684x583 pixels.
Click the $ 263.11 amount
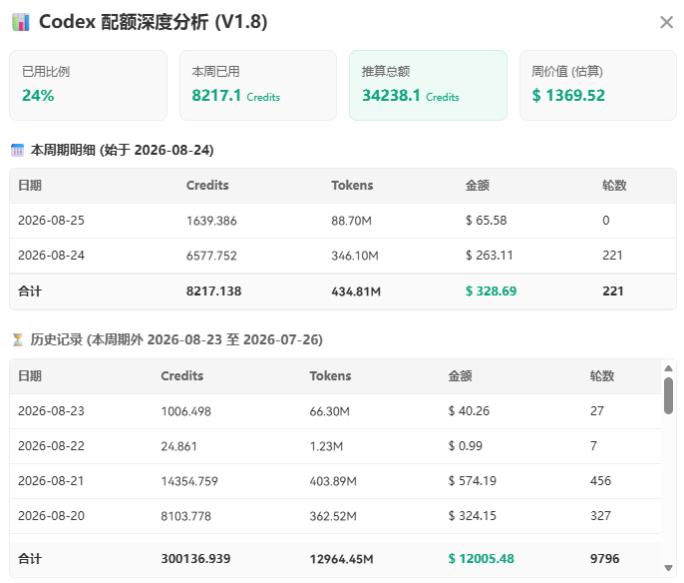(x=489, y=256)
